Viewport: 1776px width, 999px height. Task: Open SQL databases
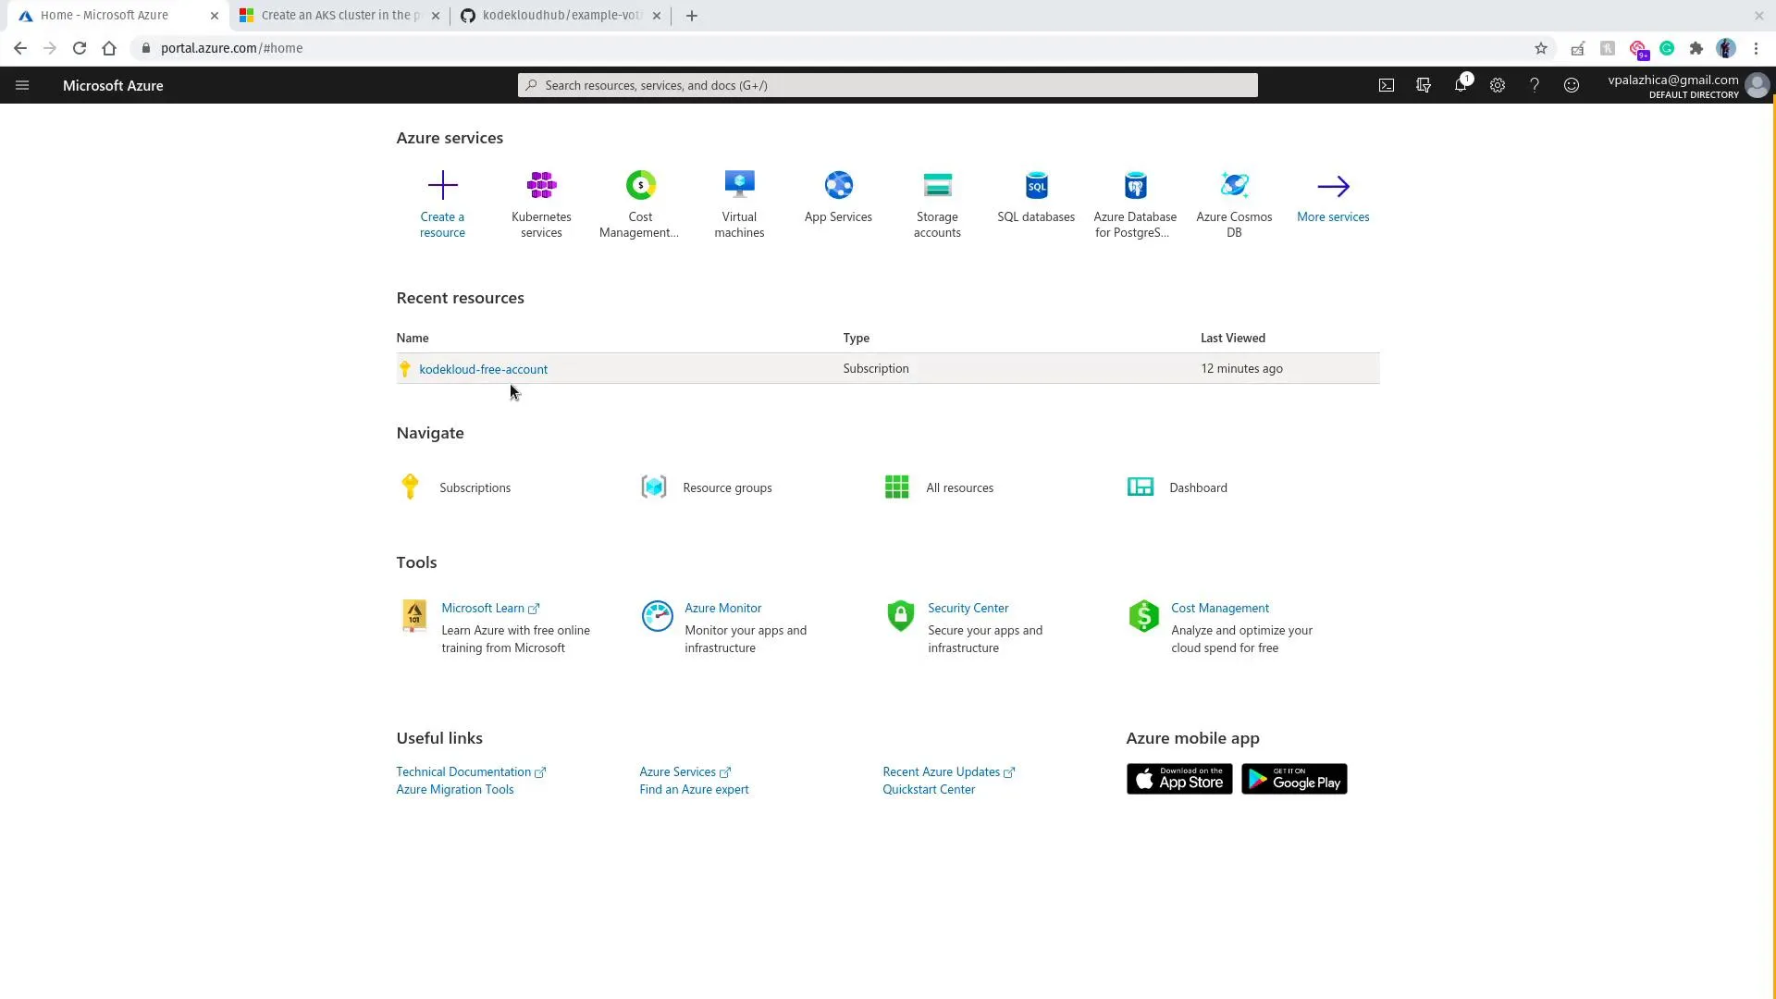point(1036,196)
